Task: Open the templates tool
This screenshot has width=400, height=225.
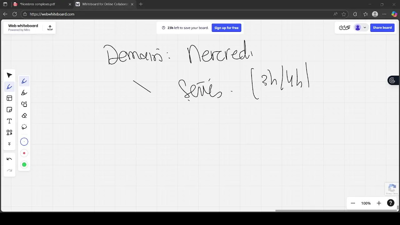Action: (x=9, y=98)
